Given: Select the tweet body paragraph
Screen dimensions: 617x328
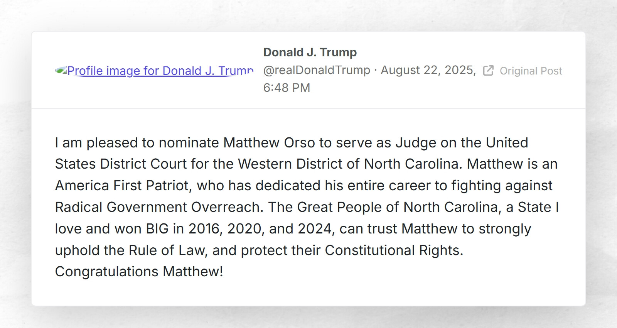Looking at the screenshot, I should [305, 206].
